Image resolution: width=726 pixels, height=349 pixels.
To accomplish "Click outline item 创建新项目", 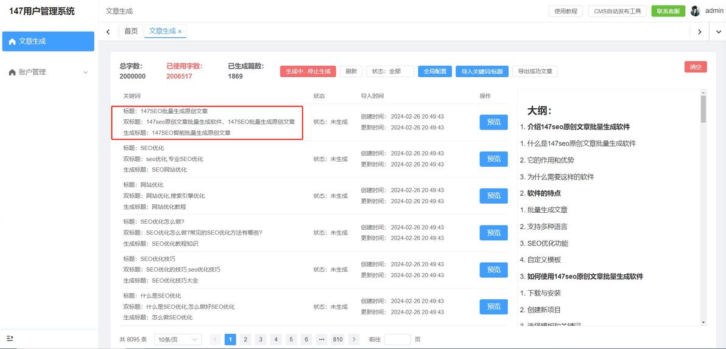I will (x=544, y=309).
